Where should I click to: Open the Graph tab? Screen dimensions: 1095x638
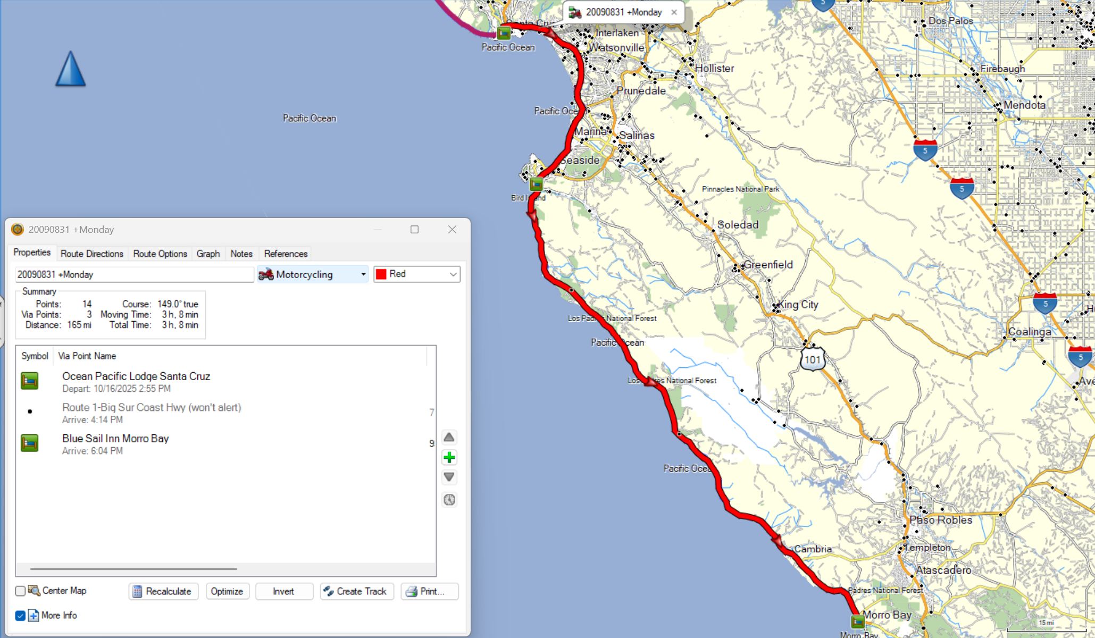pos(208,254)
